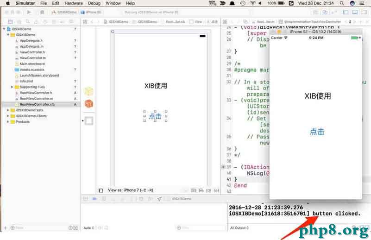Click the pause execution icon in debug bar

104,199
